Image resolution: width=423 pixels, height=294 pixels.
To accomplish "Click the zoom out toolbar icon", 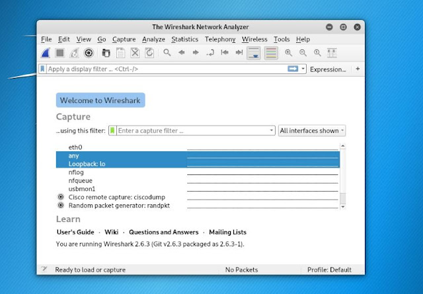I will pyautogui.click(x=303, y=53).
